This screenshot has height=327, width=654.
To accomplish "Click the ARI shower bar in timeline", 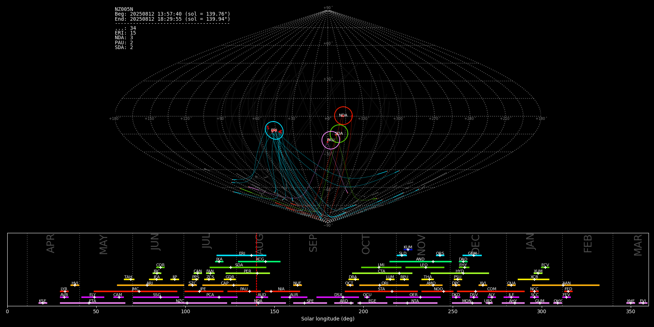I will click(x=150, y=285).
